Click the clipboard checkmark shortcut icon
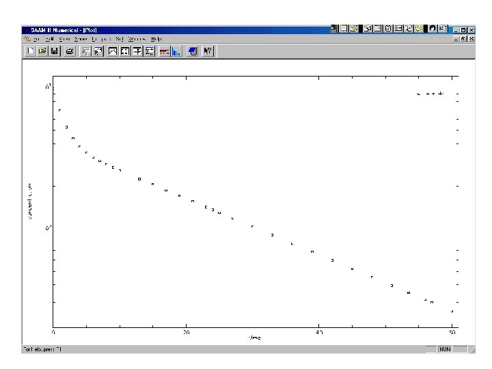The height and width of the screenshot is (369, 492). pyautogui.click(x=388, y=29)
